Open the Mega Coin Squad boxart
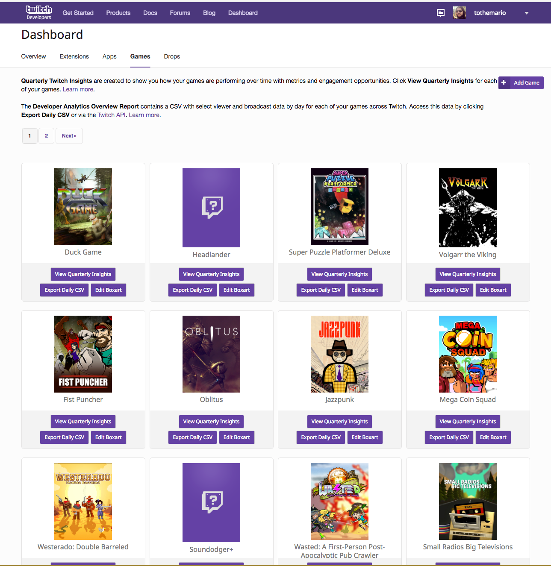This screenshot has height=566, width=551. 468,354
